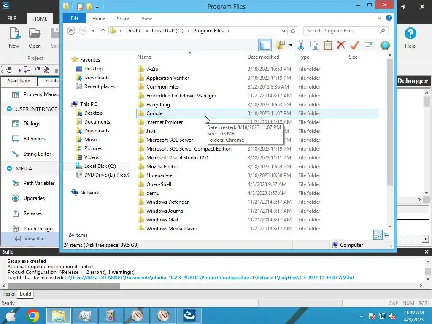Open the Share ribbon tab
Screen dimensions: 432x324
[123, 19]
